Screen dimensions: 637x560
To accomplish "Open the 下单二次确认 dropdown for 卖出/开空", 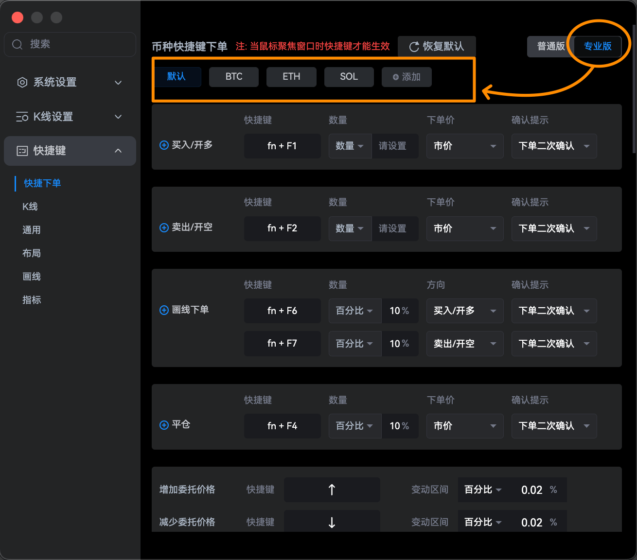I will pos(554,228).
